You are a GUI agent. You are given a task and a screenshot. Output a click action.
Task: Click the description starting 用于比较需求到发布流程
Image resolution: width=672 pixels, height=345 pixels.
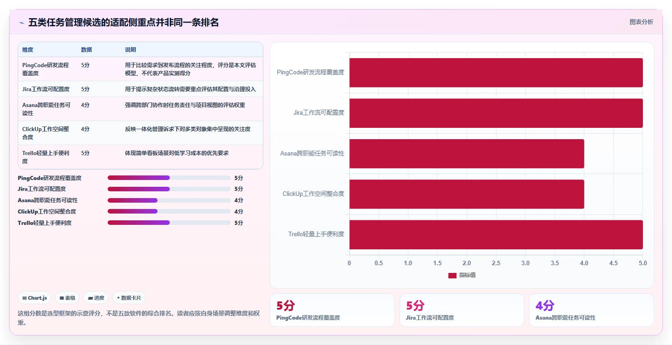(191, 69)
